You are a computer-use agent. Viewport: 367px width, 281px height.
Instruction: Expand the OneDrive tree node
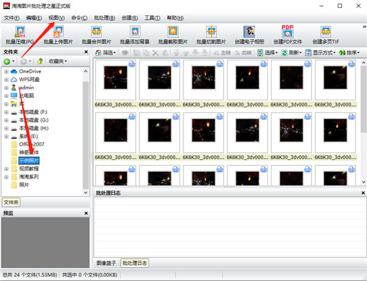point(6,71)
